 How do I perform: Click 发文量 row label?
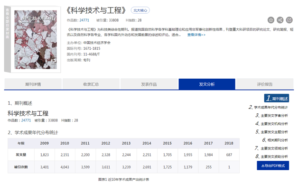coord(21,155)
